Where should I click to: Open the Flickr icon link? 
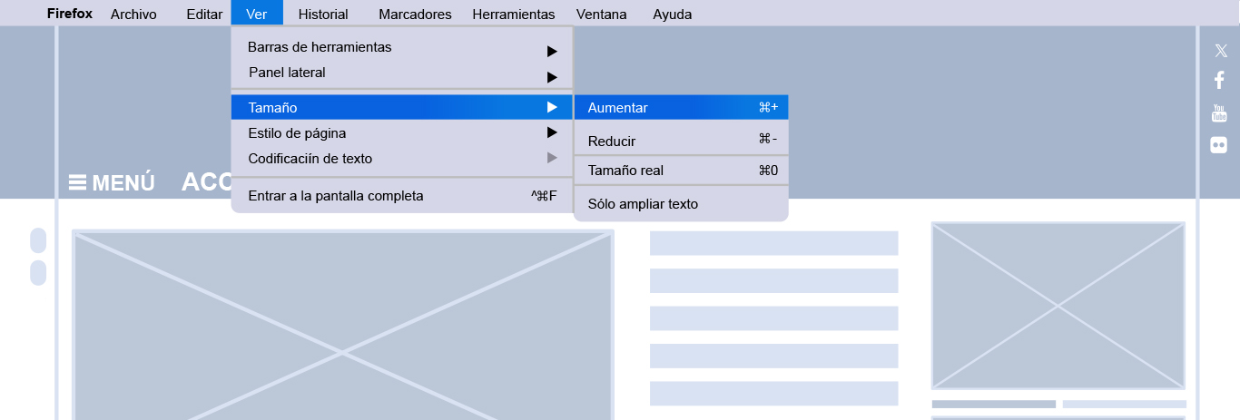coord(1219,145)
